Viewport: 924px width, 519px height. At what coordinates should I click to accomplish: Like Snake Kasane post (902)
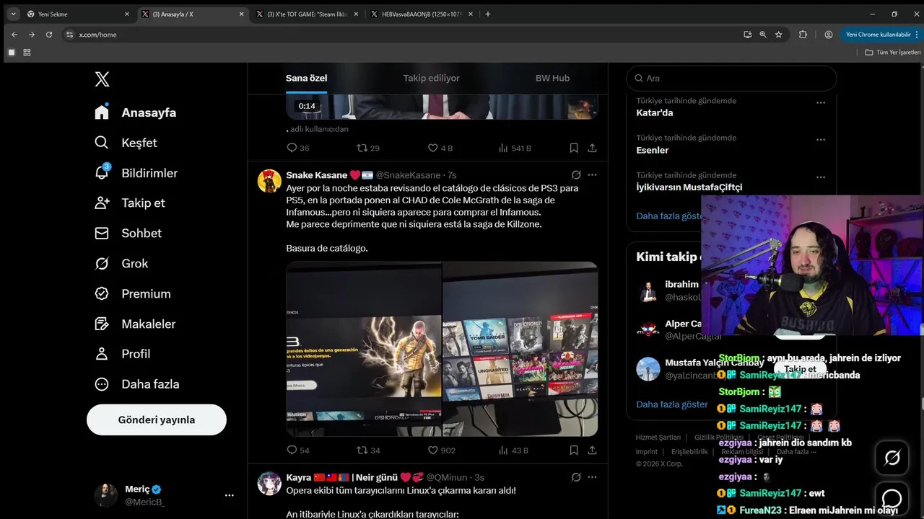(x=442, y=451)
